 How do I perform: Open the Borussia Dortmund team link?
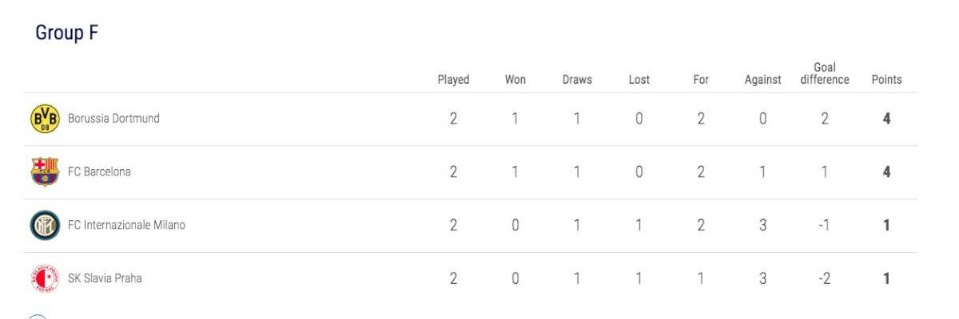coord(113,119)
